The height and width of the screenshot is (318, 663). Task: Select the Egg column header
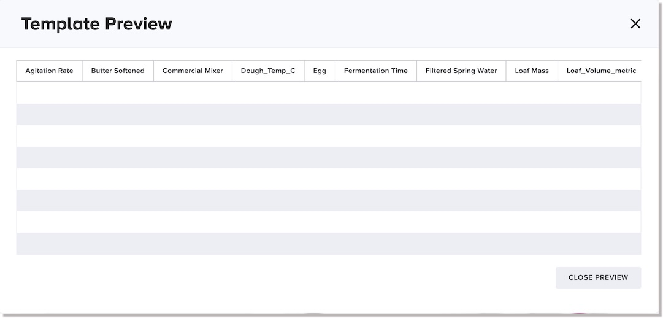click(320, 71)
